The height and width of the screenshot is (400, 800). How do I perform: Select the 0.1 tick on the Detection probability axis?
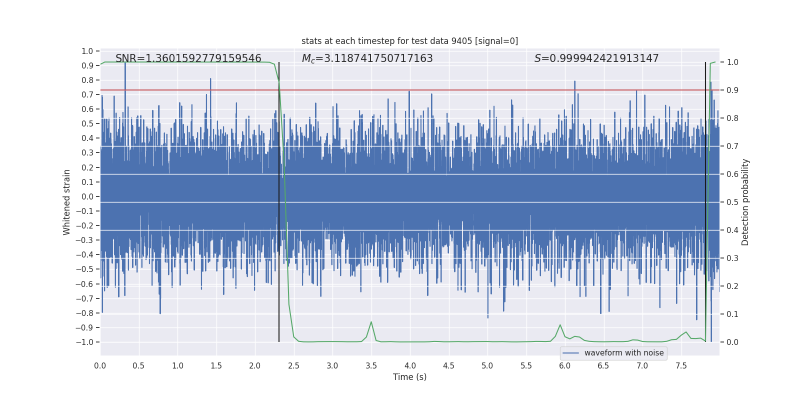click(x=732, y=314)
